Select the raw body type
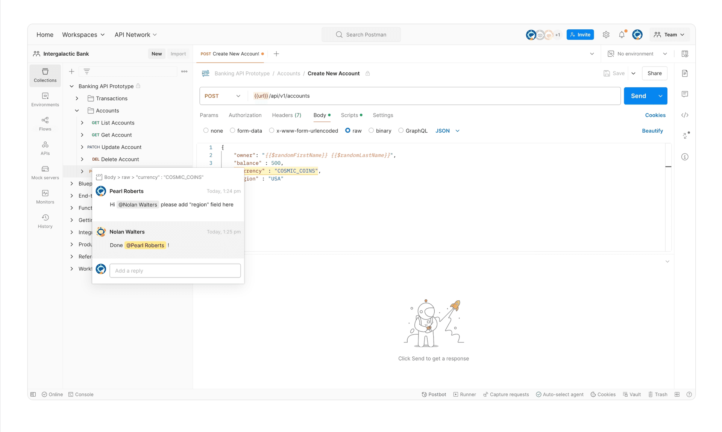 tap(348, 130)
